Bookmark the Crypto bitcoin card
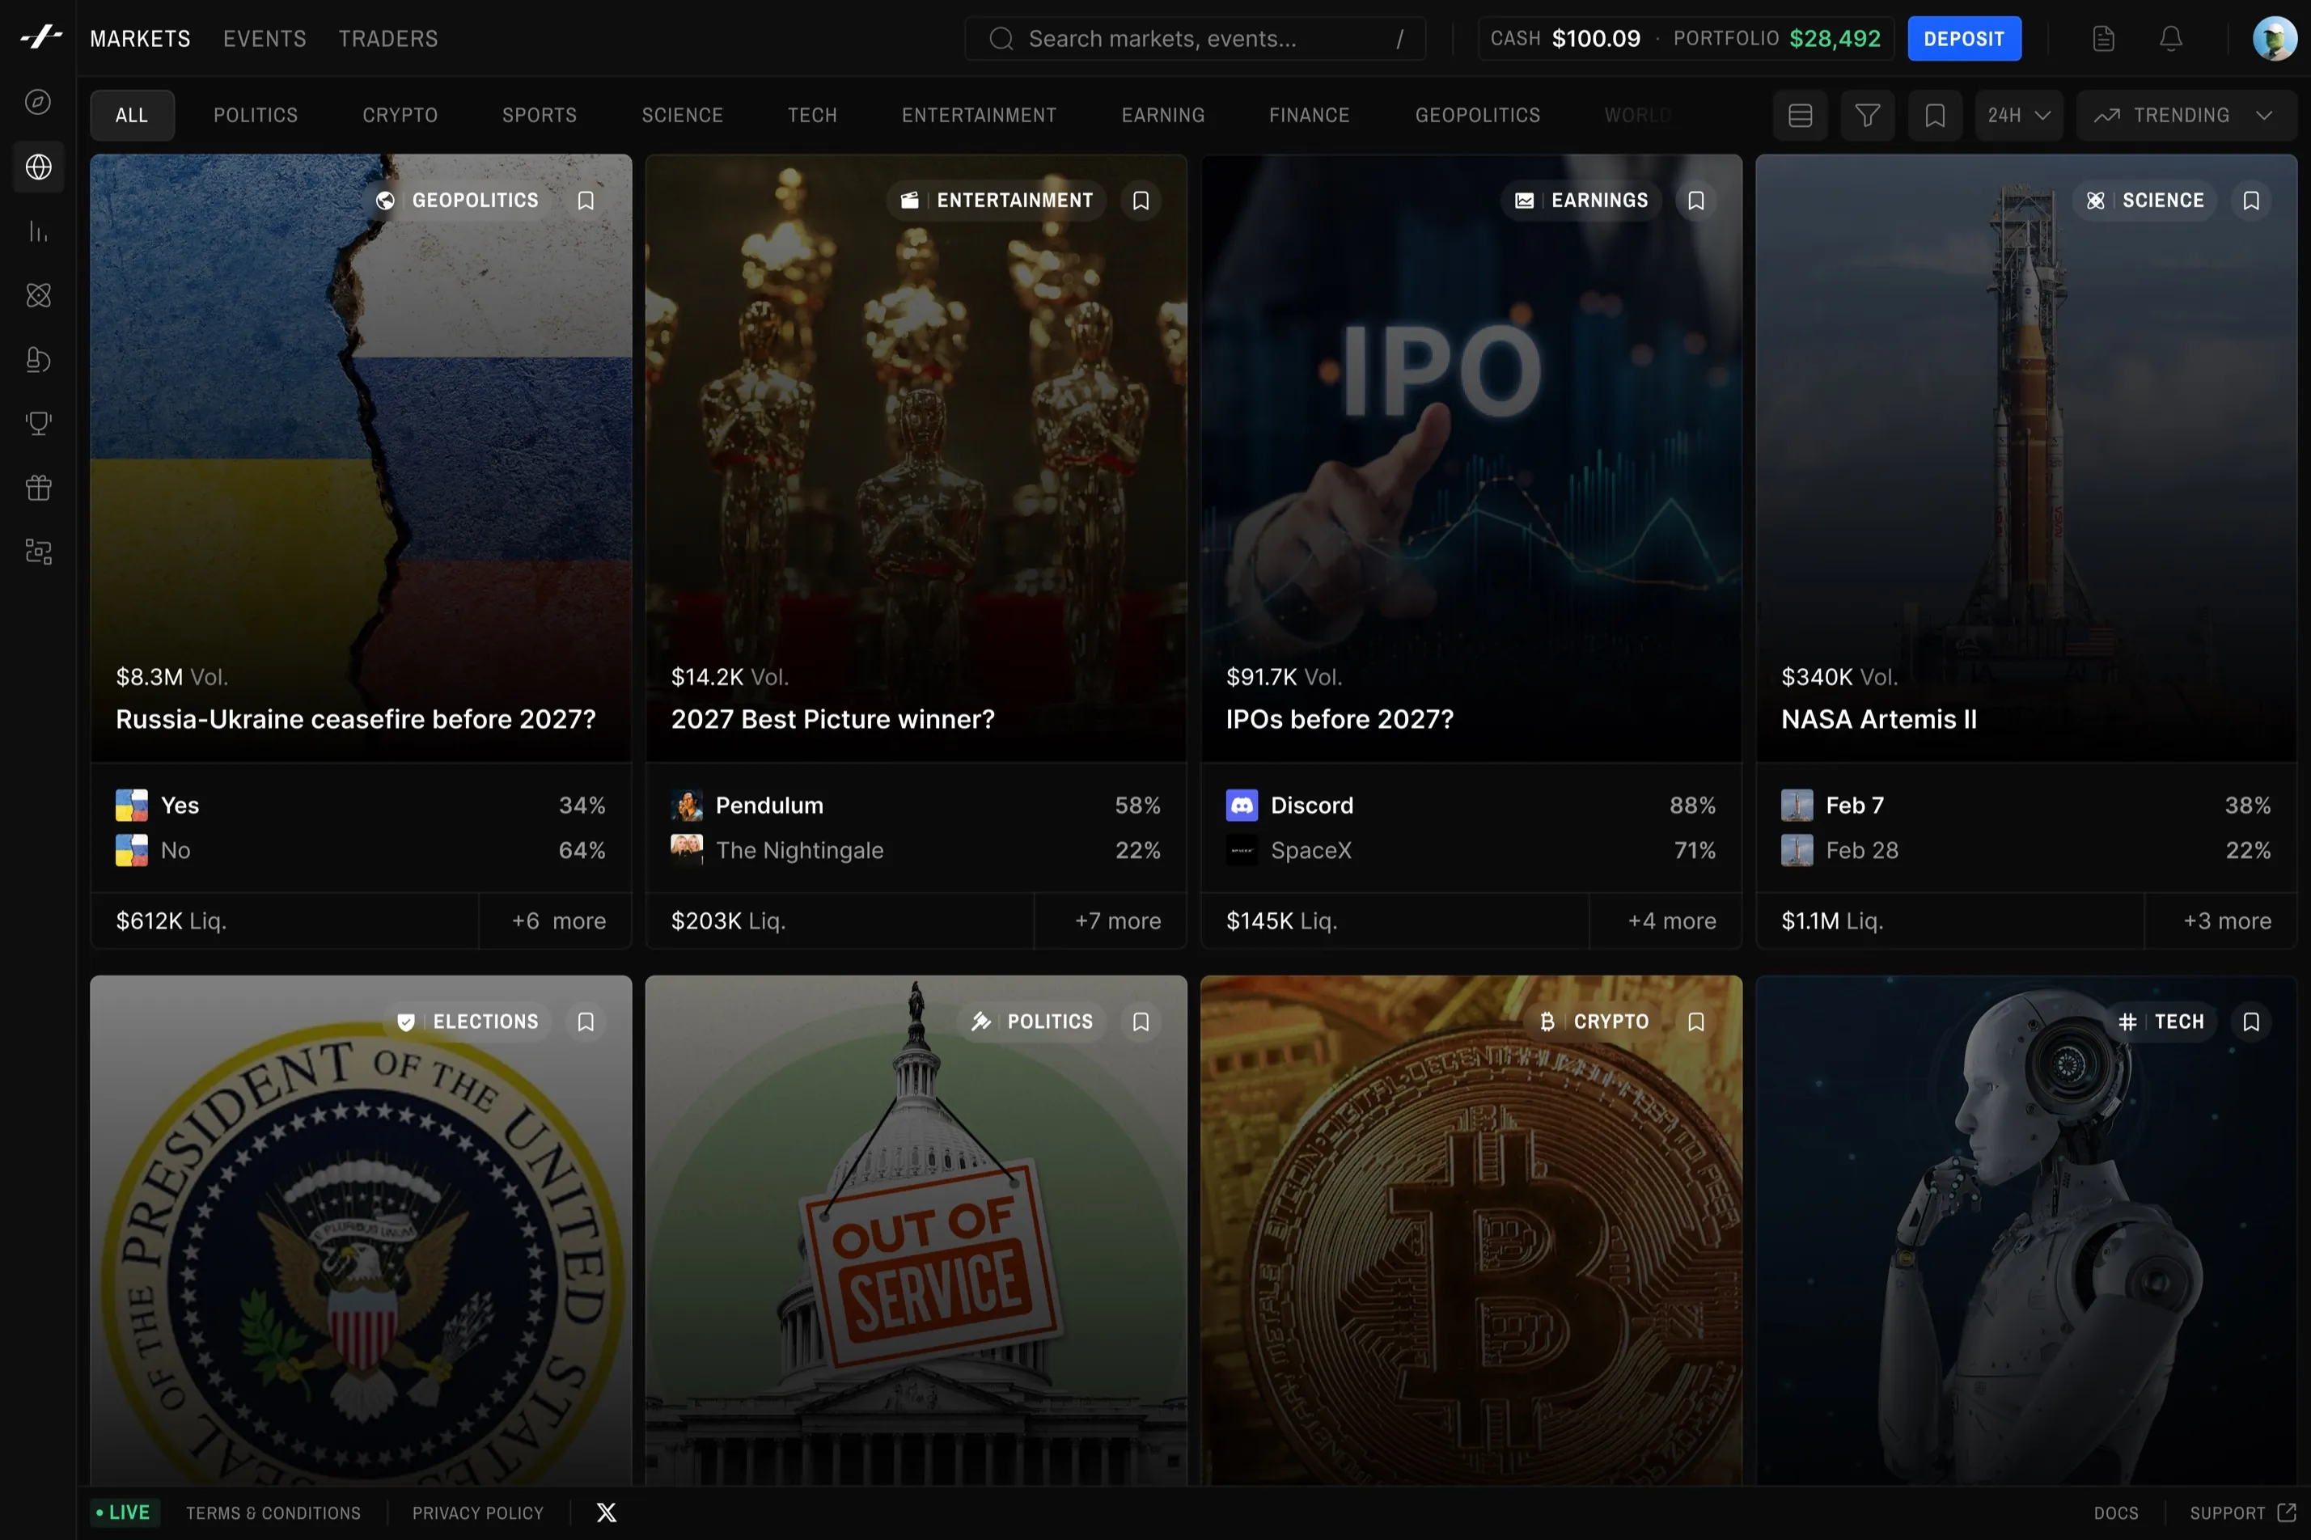 click(x=1695, y=1022)
